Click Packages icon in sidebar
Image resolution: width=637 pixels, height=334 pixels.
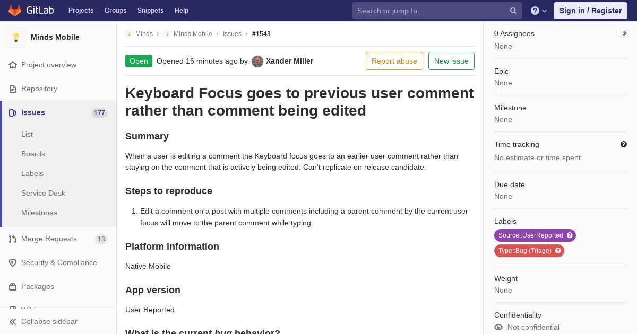click(x=13, y=286)
